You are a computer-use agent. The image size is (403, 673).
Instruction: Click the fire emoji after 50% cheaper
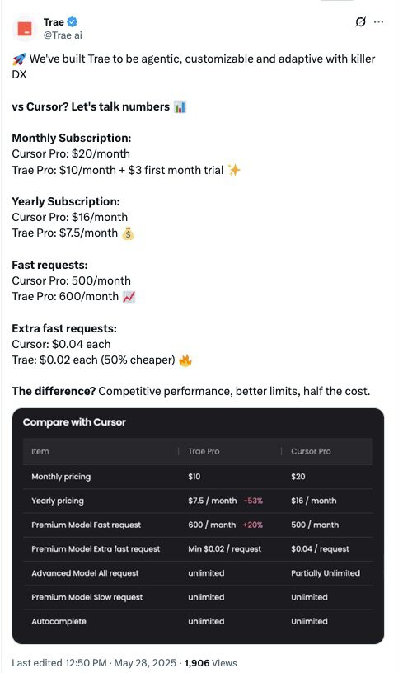(185, 360)
